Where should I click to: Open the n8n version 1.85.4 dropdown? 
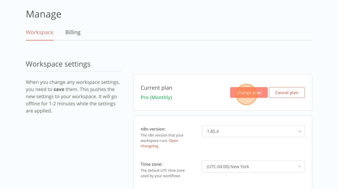point(253,131)
